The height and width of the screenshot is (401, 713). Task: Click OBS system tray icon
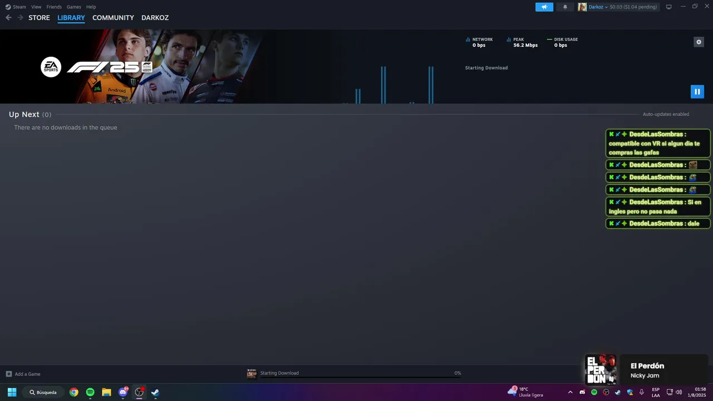(606, 392)
